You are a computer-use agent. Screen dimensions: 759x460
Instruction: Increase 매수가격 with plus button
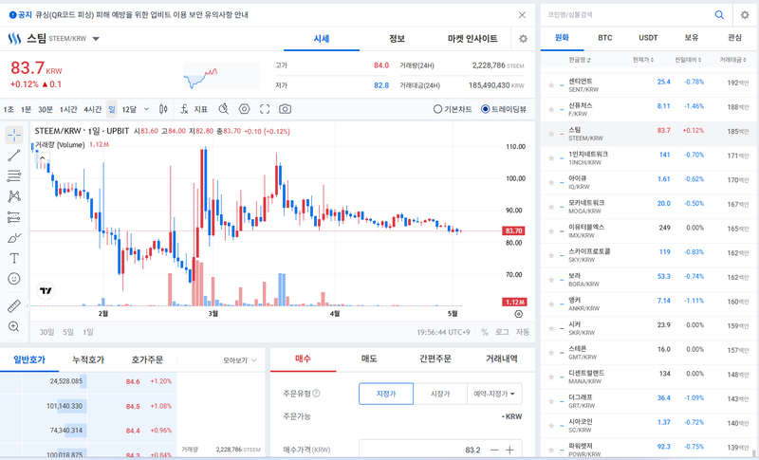coord(509,450)
